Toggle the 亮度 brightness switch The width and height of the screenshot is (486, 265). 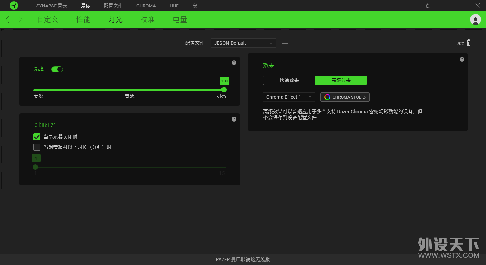57,69
